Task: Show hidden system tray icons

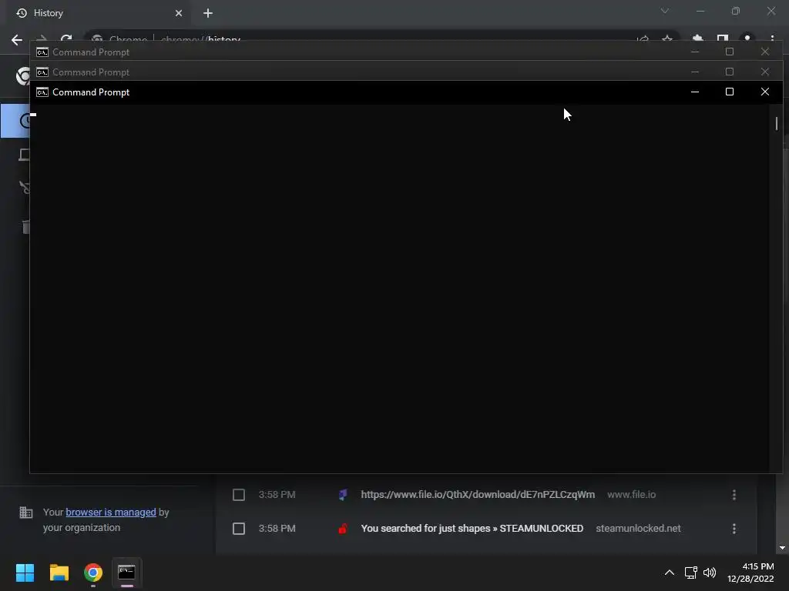Action: coord(670,573)
